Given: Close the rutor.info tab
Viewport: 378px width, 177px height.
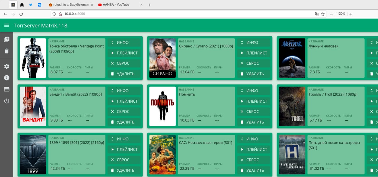Looking at the screenshot, I should click(92, 5).
